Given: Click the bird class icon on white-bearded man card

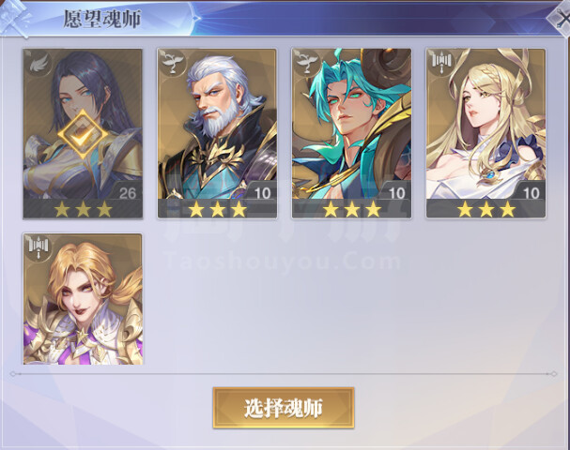Looking at the screenshot, I should coord(172,63).
